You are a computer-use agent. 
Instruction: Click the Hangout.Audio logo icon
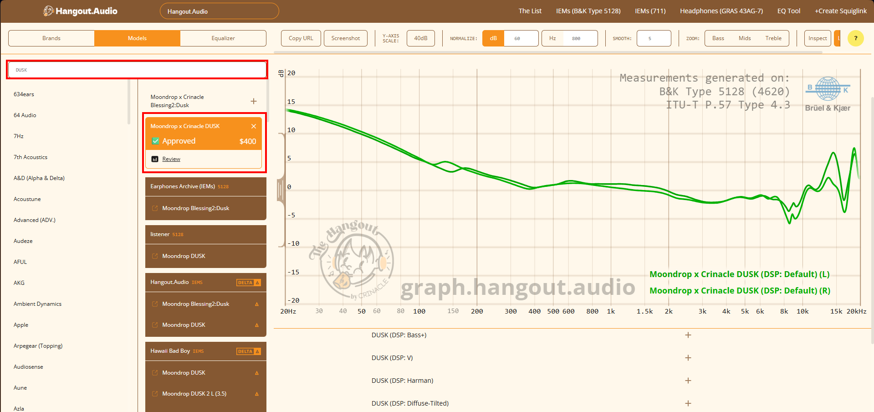(x=48, y=11)
